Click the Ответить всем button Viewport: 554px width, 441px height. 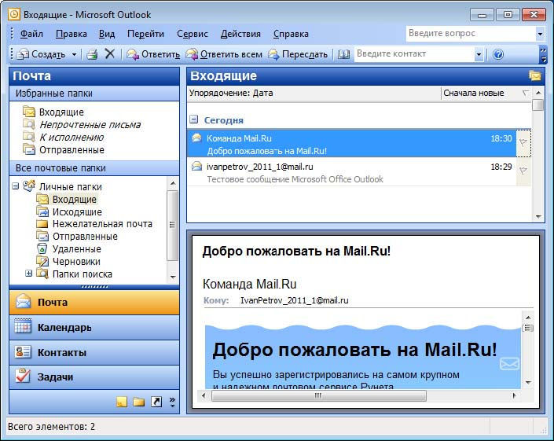224,54
